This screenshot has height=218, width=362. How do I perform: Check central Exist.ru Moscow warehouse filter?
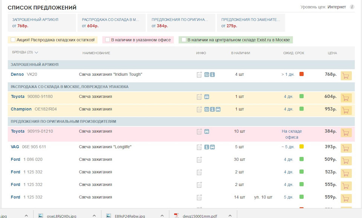(184, 40)
